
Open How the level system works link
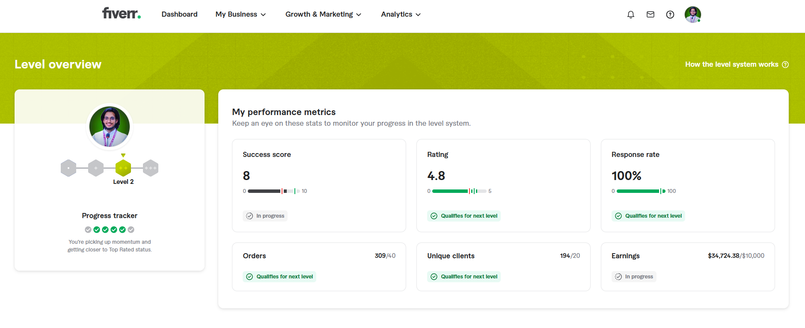coord(737,64)
